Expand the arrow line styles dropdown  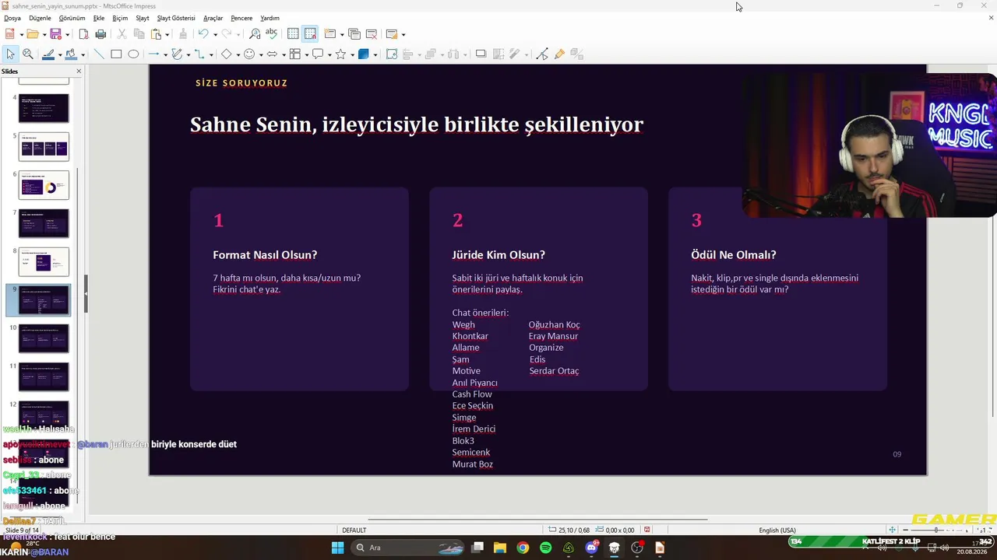click(x=165, y=54)
